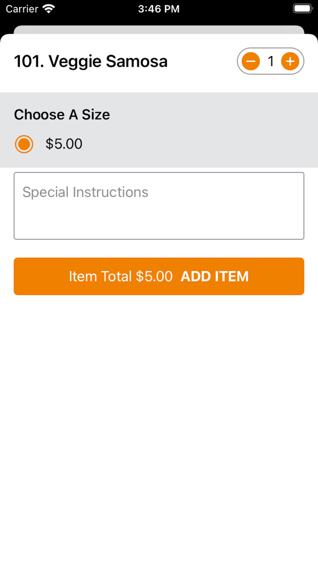Focus the Special Instructions text field

pyautogui.click(x=159, y=206)
